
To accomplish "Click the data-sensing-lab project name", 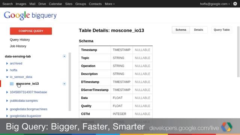I will [x=18, y=56].
